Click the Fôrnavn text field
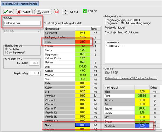 22,23
